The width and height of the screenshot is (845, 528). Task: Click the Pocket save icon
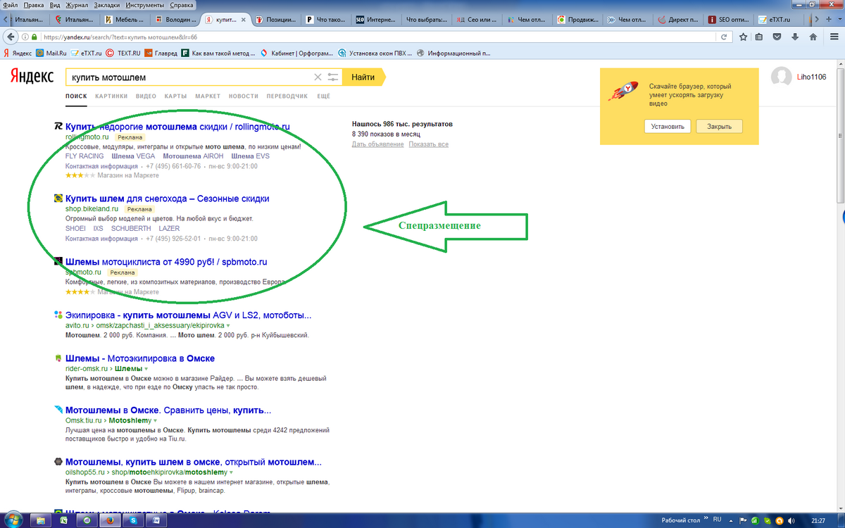point(779,37)
